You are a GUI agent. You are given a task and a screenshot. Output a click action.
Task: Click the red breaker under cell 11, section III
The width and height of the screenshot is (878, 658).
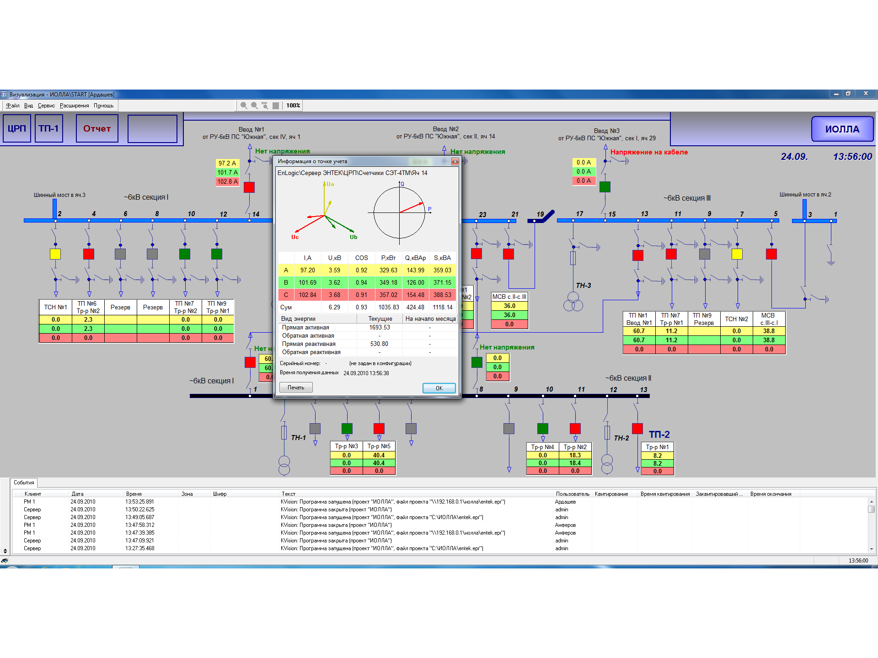671,254
